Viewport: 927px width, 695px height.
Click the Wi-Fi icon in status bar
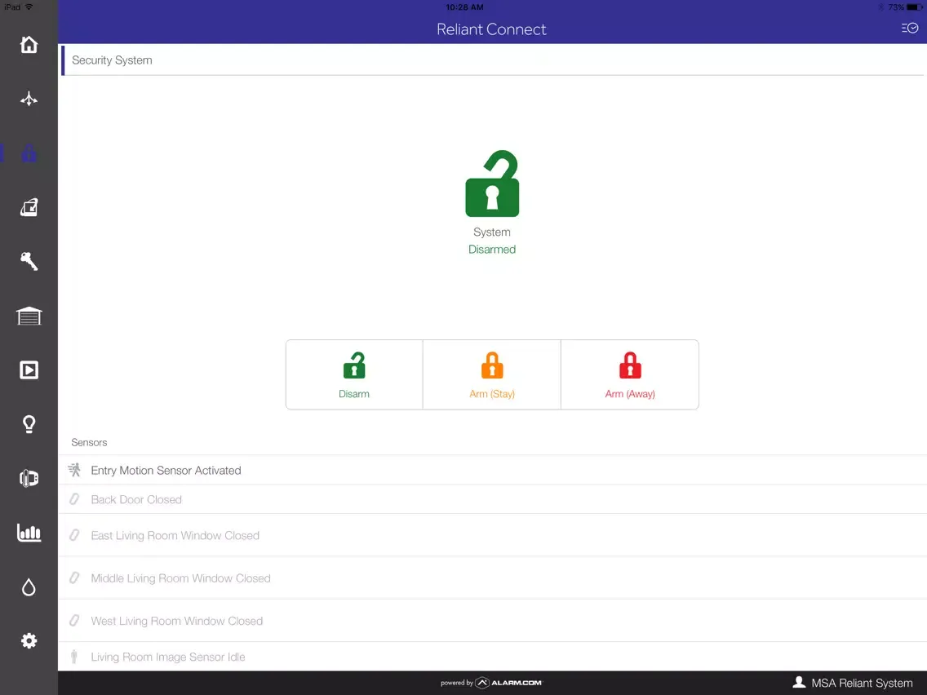(29, 7)
